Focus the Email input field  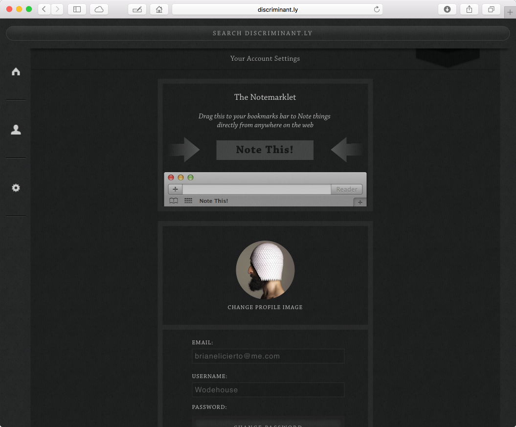268,356
